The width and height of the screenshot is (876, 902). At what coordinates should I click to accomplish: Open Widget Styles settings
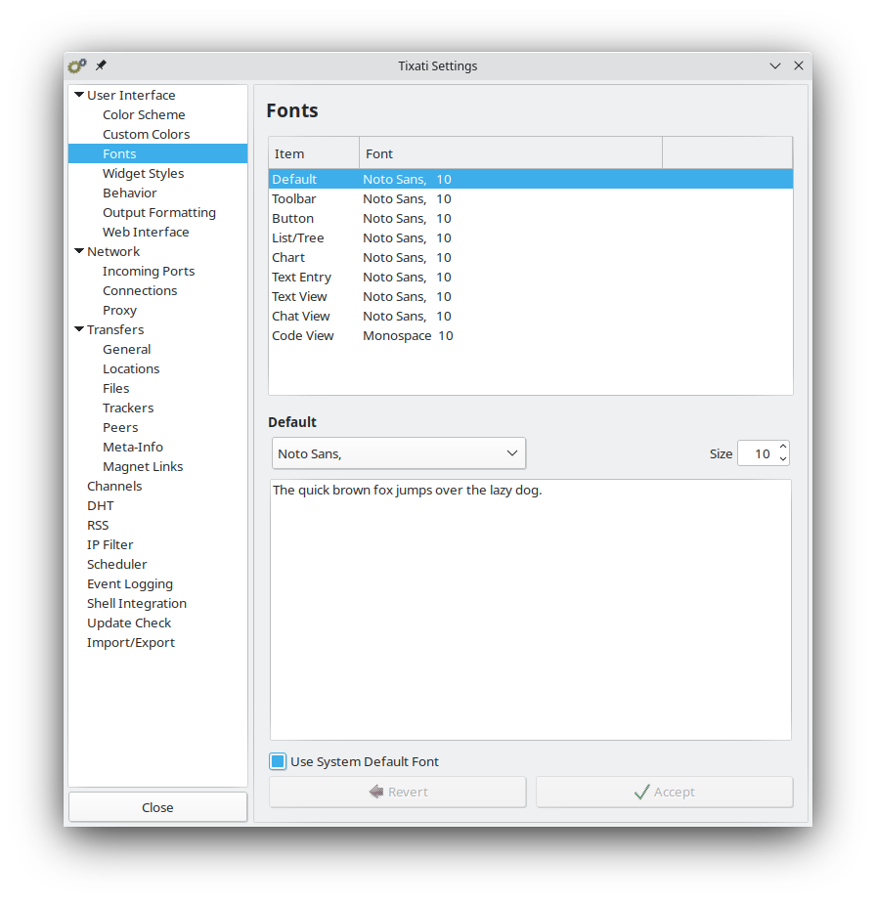click(x=144, y=173)
